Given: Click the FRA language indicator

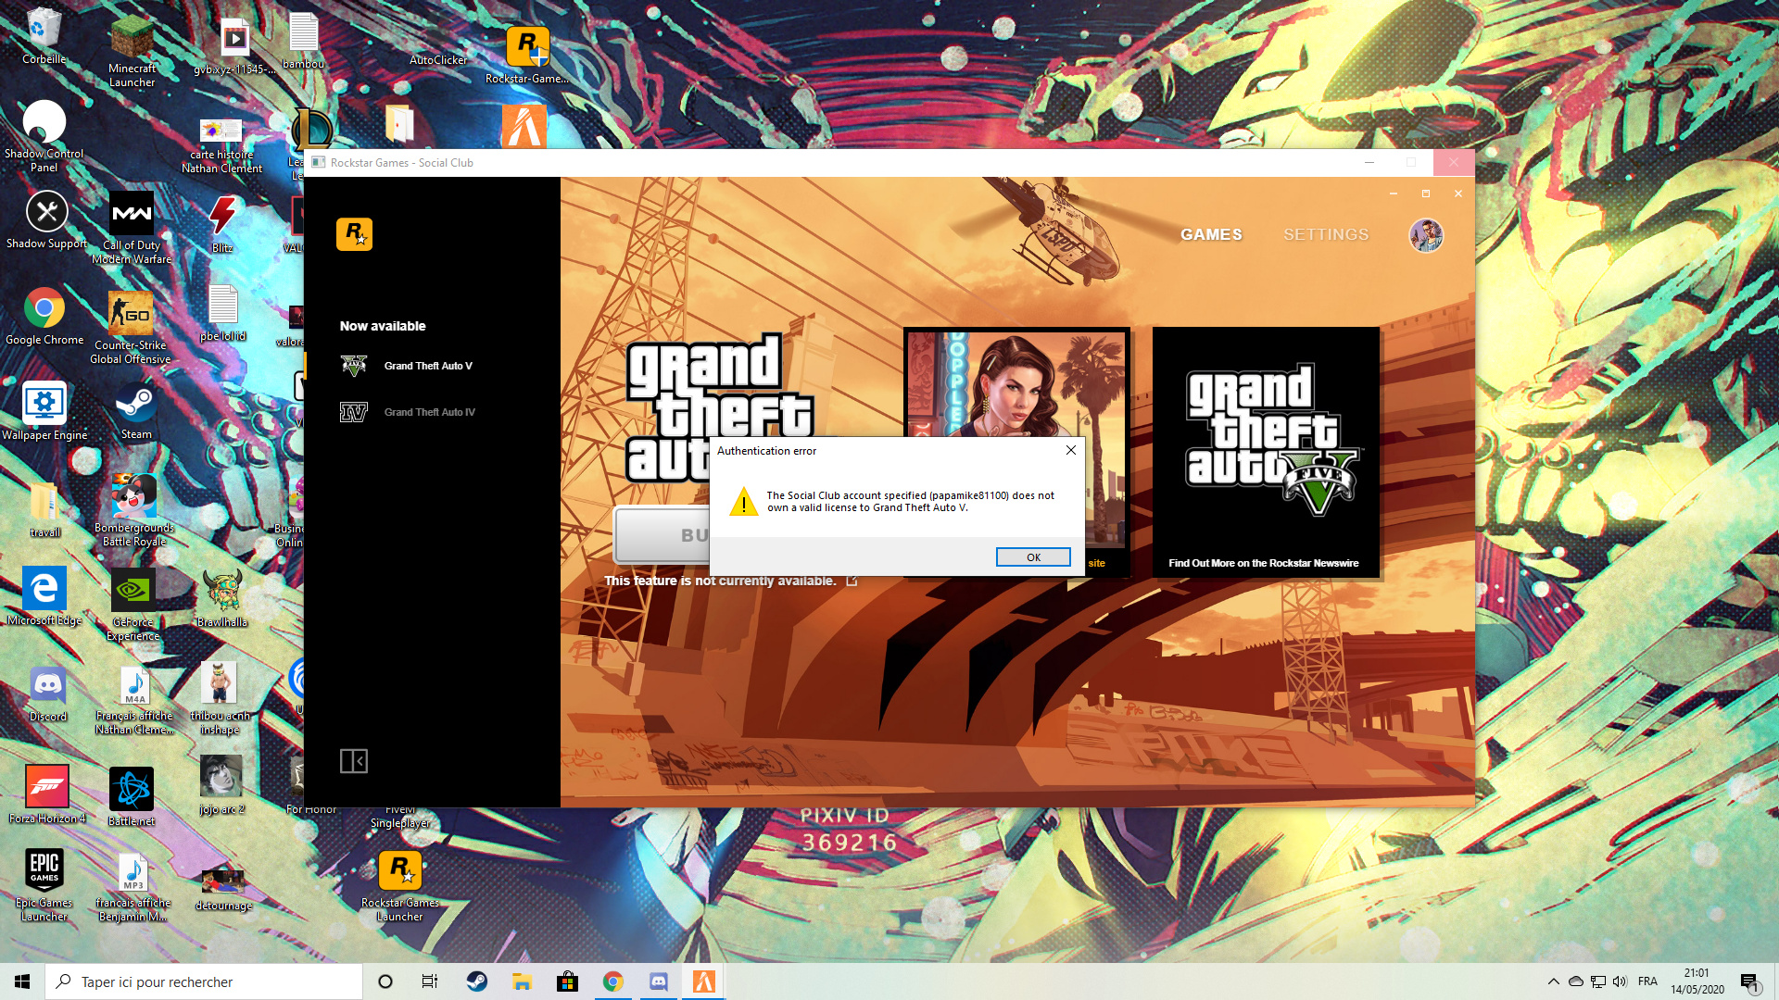Looking at the screenshot, I should tap(1647, 981).
